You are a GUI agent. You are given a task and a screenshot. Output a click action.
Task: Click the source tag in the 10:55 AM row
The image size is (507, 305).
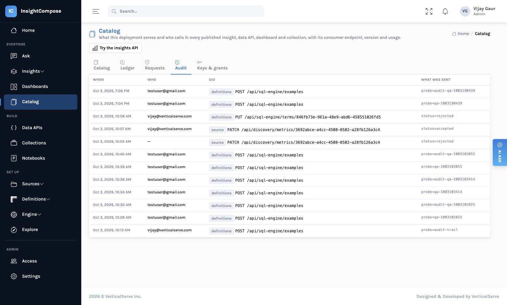click(x=217, y=142)
